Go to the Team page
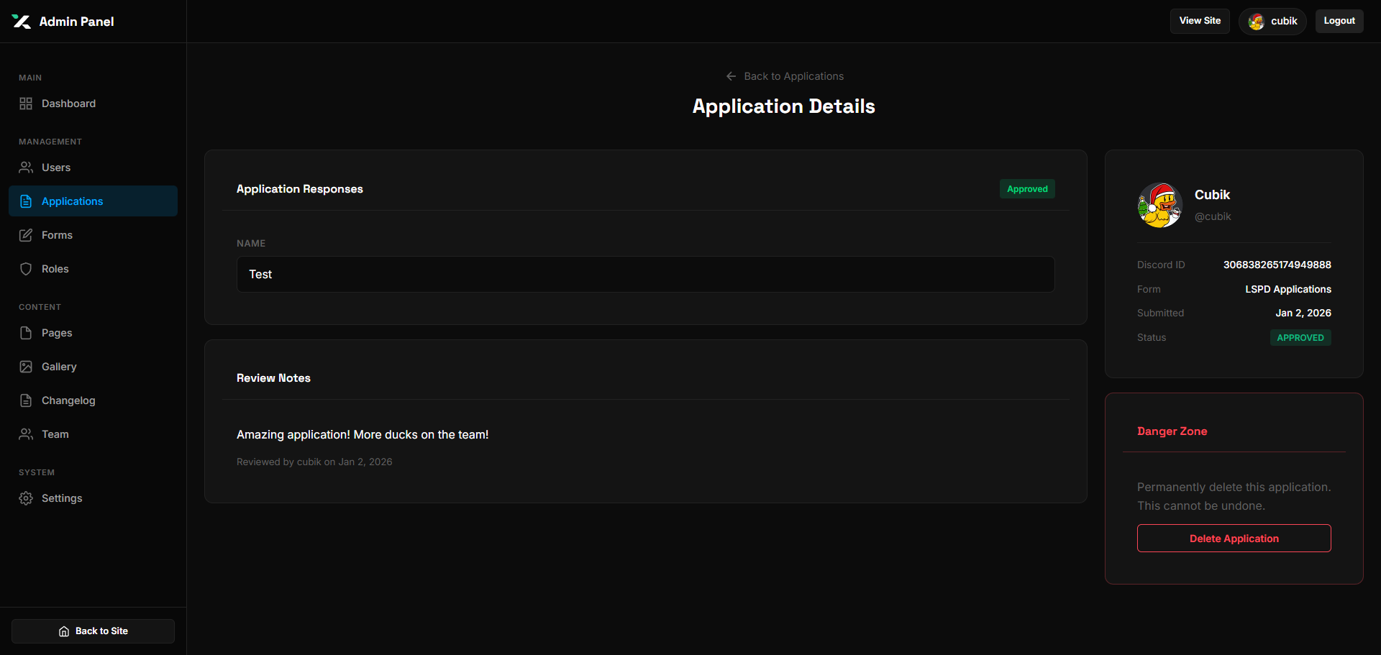1381x655 pixels. coord(94,434)
